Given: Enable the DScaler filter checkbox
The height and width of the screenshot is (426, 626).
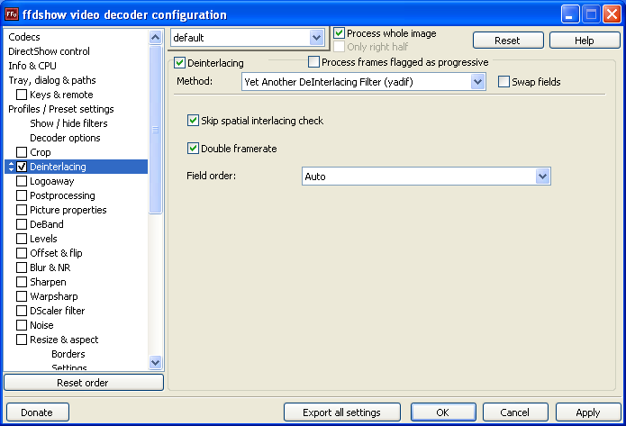Looking at the screenshot, I should 22,310.
